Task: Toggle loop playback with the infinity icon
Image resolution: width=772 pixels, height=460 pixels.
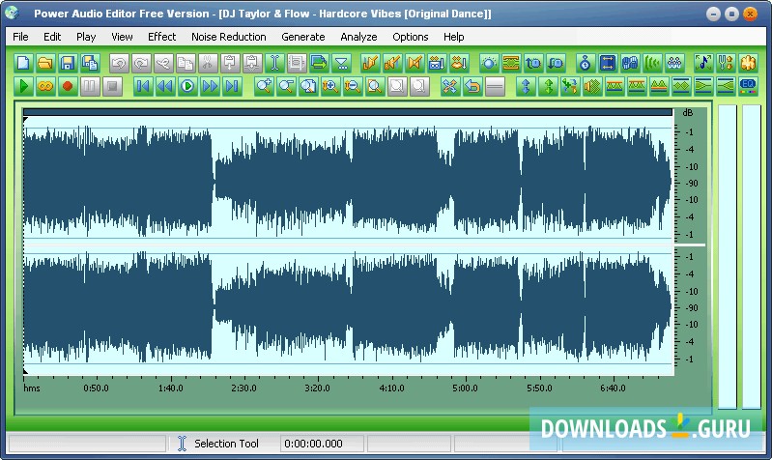Action: (x=45, y=86)
